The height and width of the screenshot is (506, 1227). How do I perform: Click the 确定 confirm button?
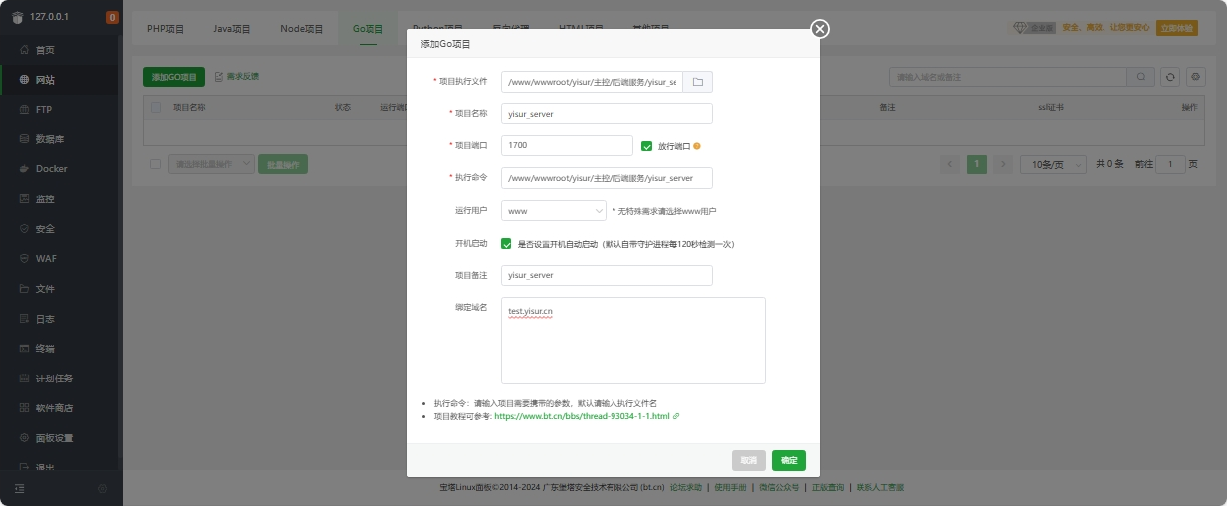tap(789, 460)
